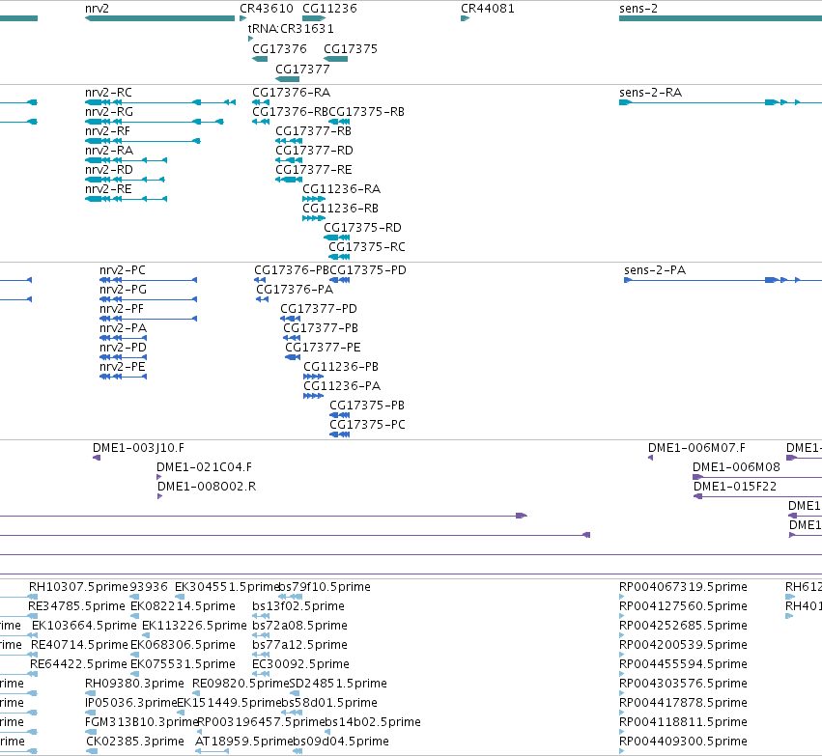The height and width of the screenshot is (756, 822).
Task: Click EST label RH10307.5prime
Action: click(x=78, y=587)
